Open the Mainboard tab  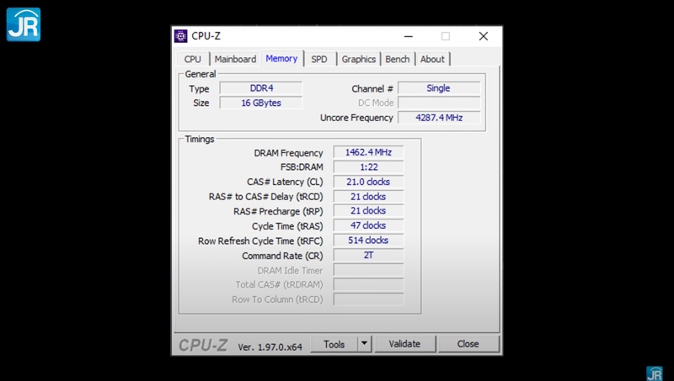point(235,59)
